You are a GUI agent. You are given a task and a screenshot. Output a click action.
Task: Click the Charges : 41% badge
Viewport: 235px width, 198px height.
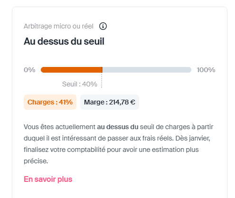[x=50, y=102]
